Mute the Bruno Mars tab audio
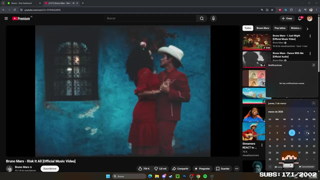This screenshot has width=320, height=180. tap(73, 3)
